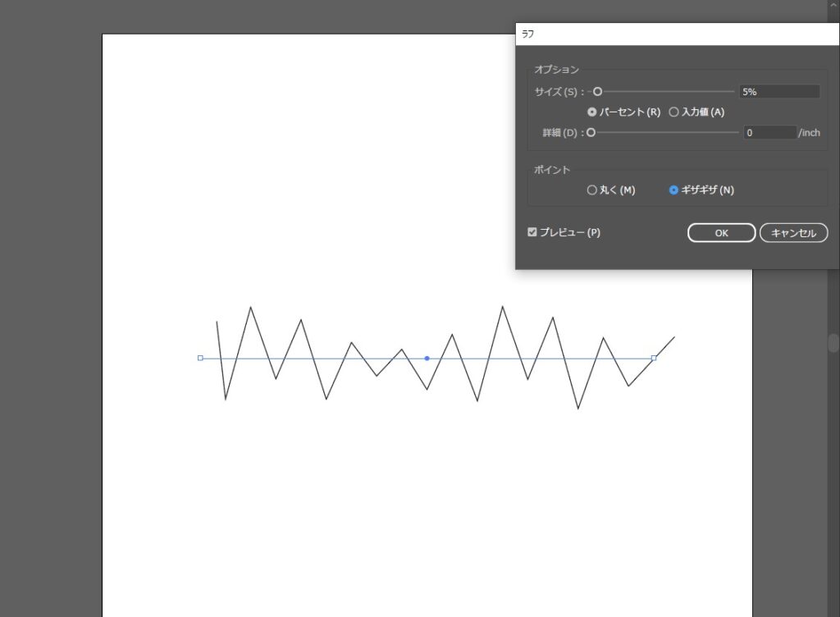Click the ラフ dialog title bar
This screenshot has width=840, height=617.
(x=677, y=34)
